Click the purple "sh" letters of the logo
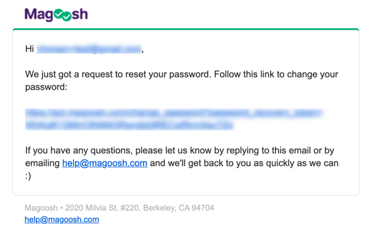Viewport: 370px width, 240px height. (80, 14)
